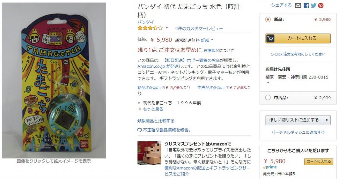Screen dimensions: 339x179
Task: Open the star rating dropdown arrow
Action: click(x=167, y=28)
